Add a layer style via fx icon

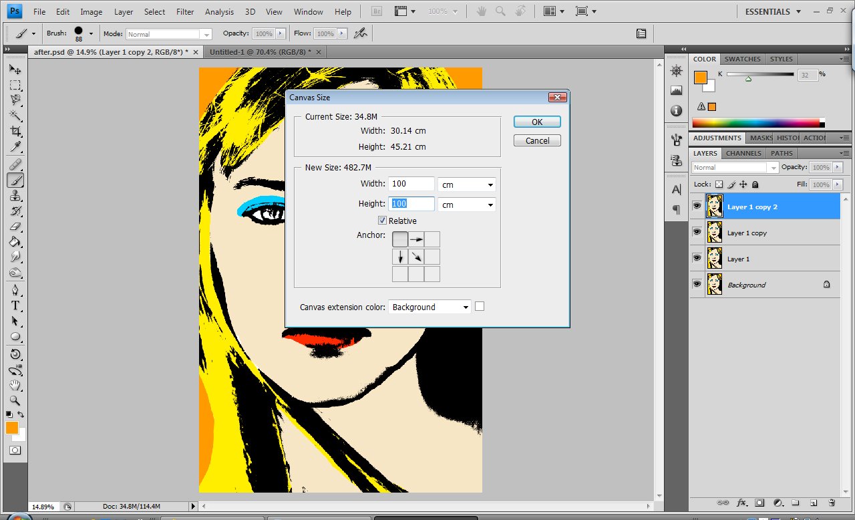point(741,503)
